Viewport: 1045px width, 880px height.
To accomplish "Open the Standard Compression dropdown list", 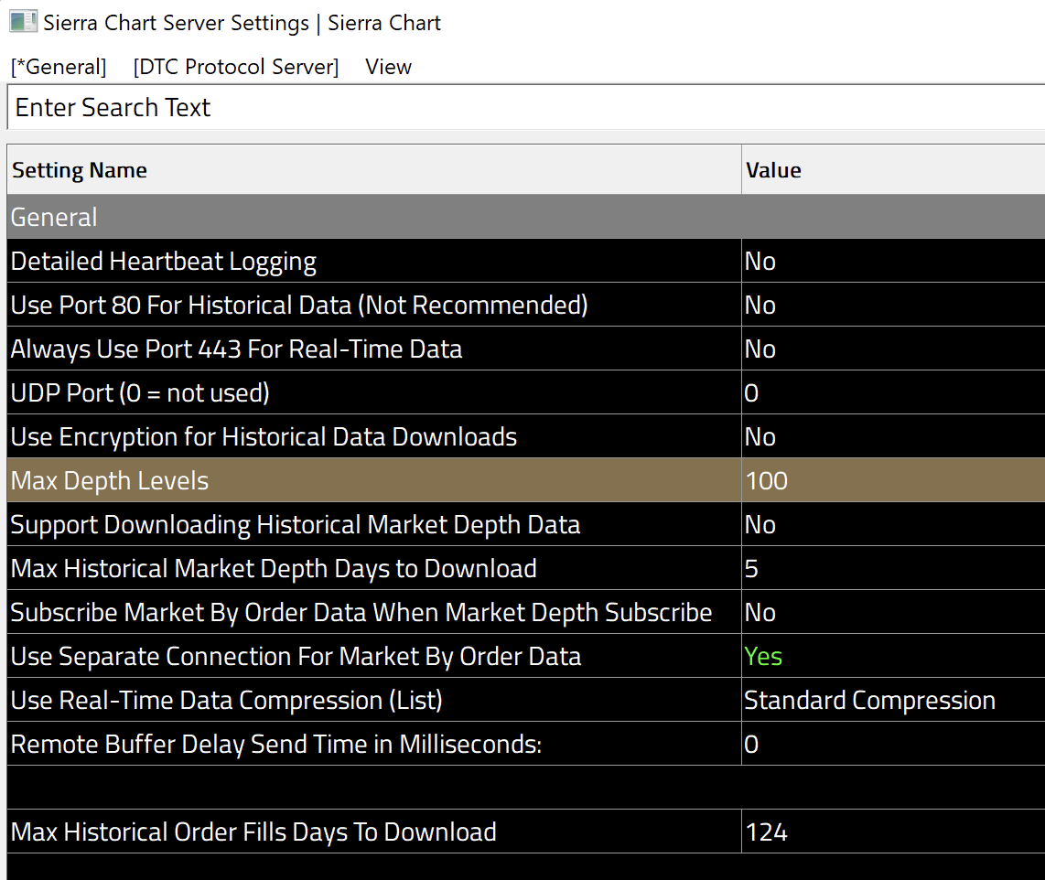I will (869, 701).
